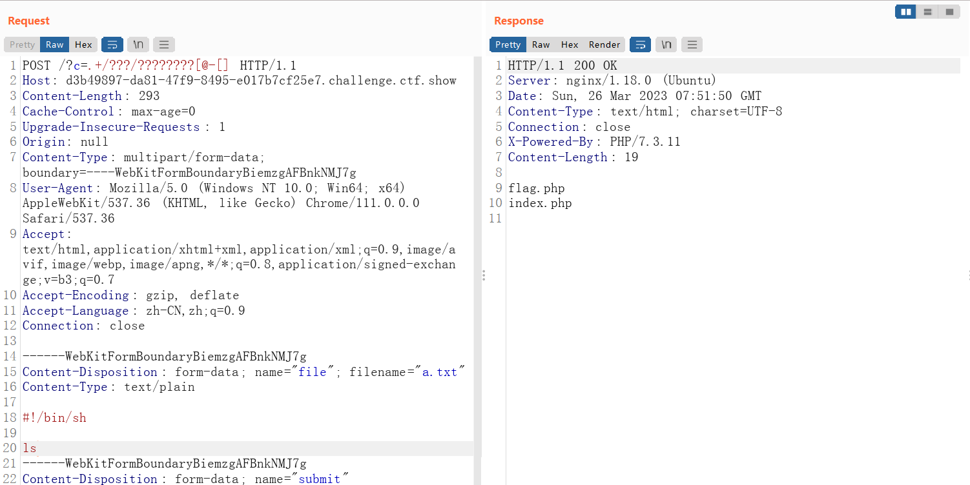Screen dimensions: 970x485
Task: Open the Response panel hamburger menu
Action: (x=692, y=45)
